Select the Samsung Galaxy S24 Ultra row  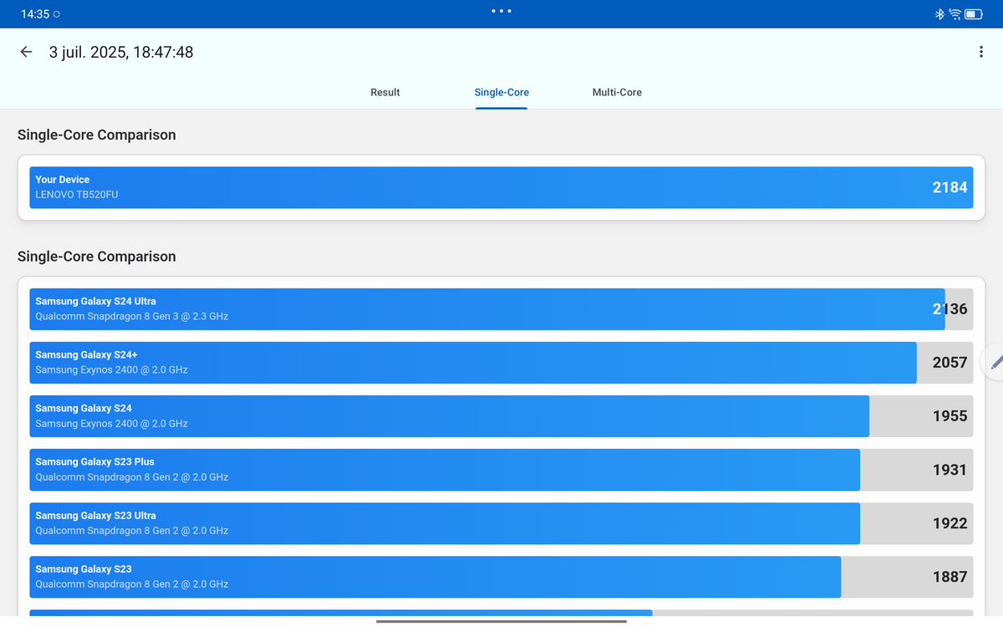tap(501, 309)
